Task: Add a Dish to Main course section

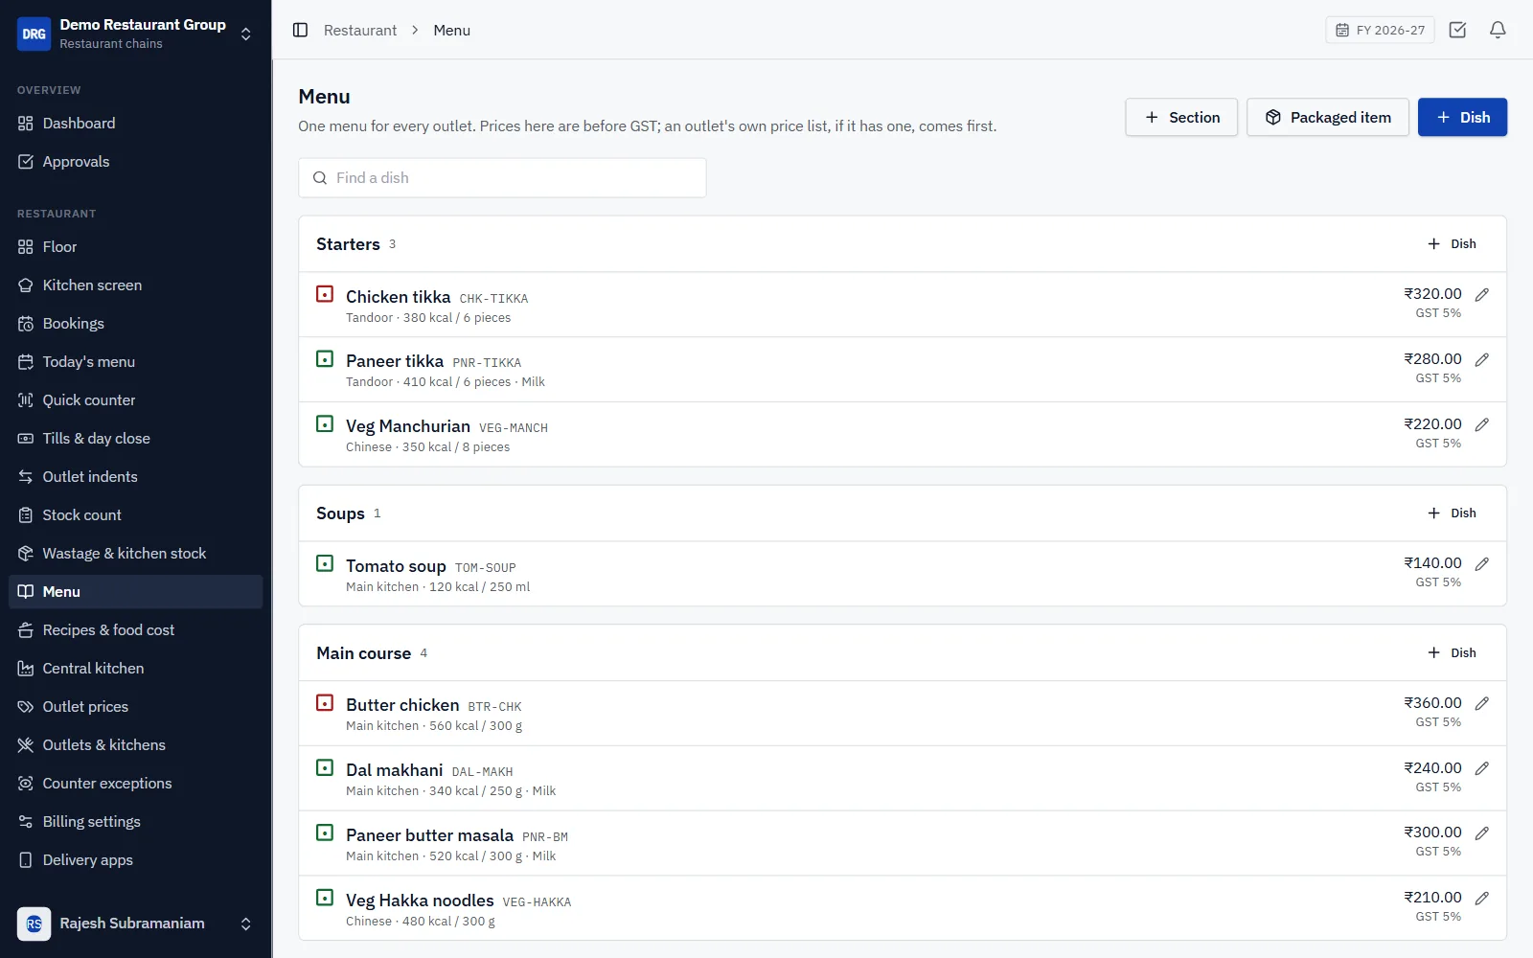Action: [x=1452, y=653]
